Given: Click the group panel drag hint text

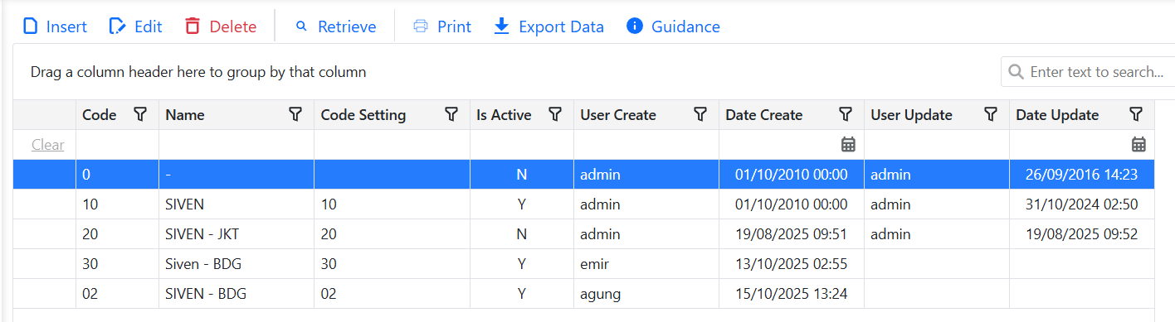Looking at the screenshot, I should (x=198, y=72).
